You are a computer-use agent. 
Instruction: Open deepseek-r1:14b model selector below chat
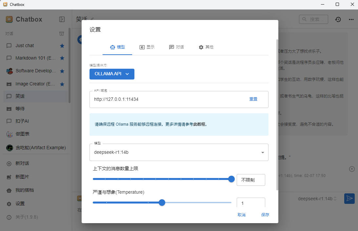317,199
